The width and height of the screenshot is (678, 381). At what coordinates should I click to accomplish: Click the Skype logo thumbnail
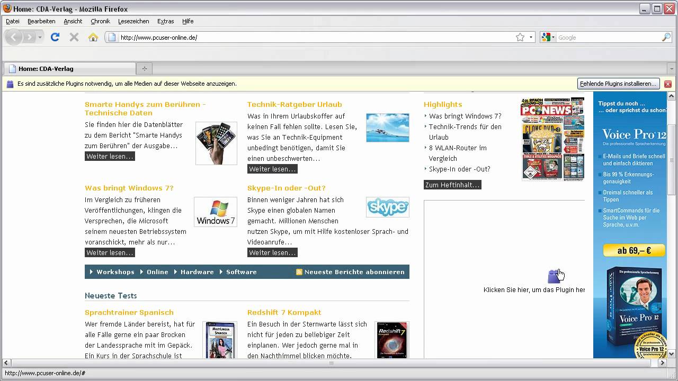388,207
